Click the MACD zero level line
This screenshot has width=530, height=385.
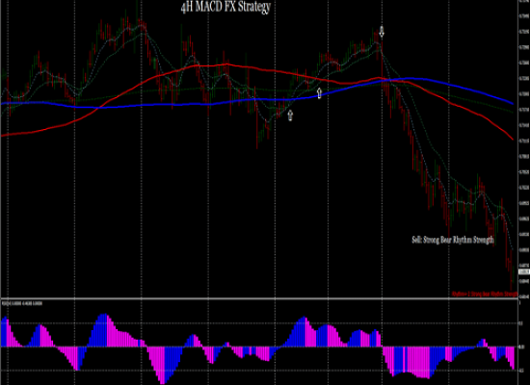pyautogui.click(x=259, y=346)
